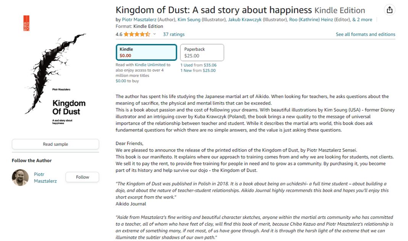Open Kim Seung illustrator link
408x241 pixels.
189,20
